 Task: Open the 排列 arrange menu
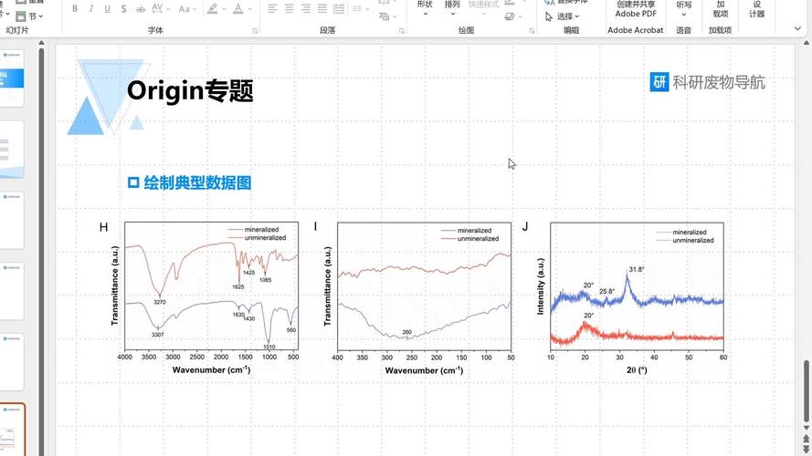452,5
